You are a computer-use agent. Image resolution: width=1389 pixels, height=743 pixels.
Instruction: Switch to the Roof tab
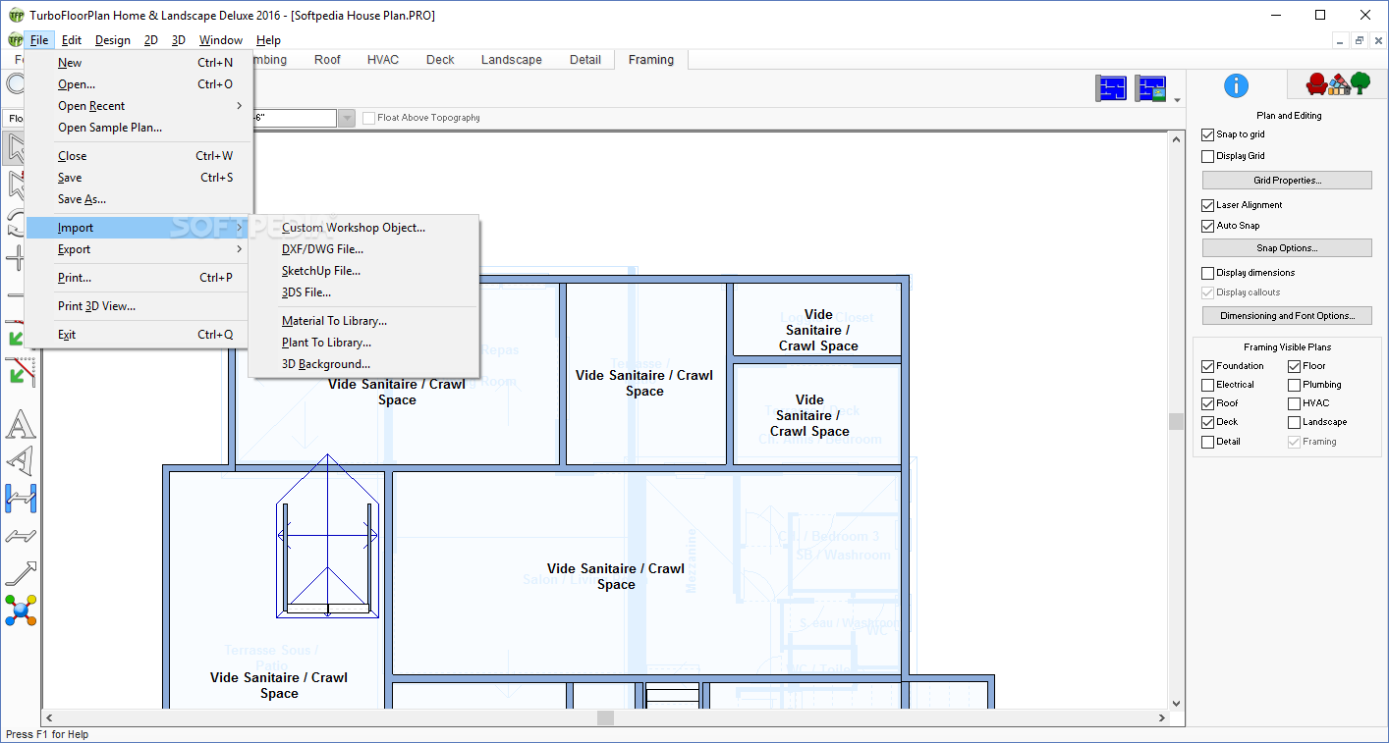tap(327, 60)
